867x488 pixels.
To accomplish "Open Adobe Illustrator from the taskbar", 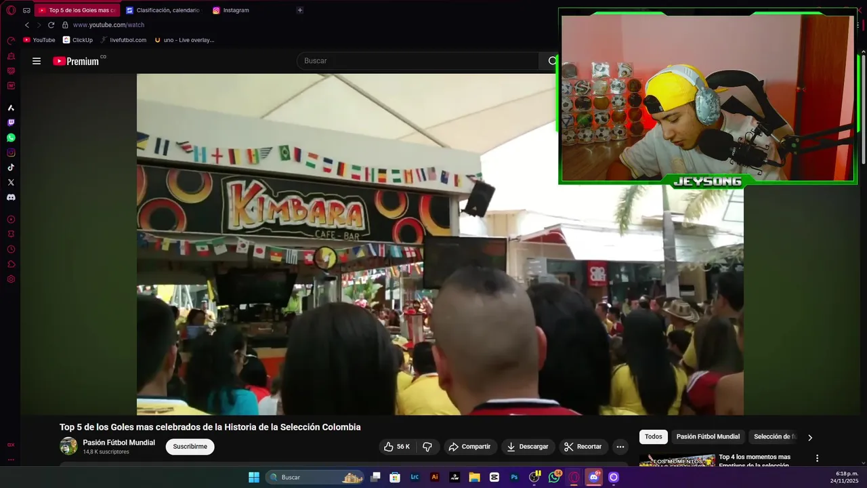I will pyautogui.click(x=435, y=477).
